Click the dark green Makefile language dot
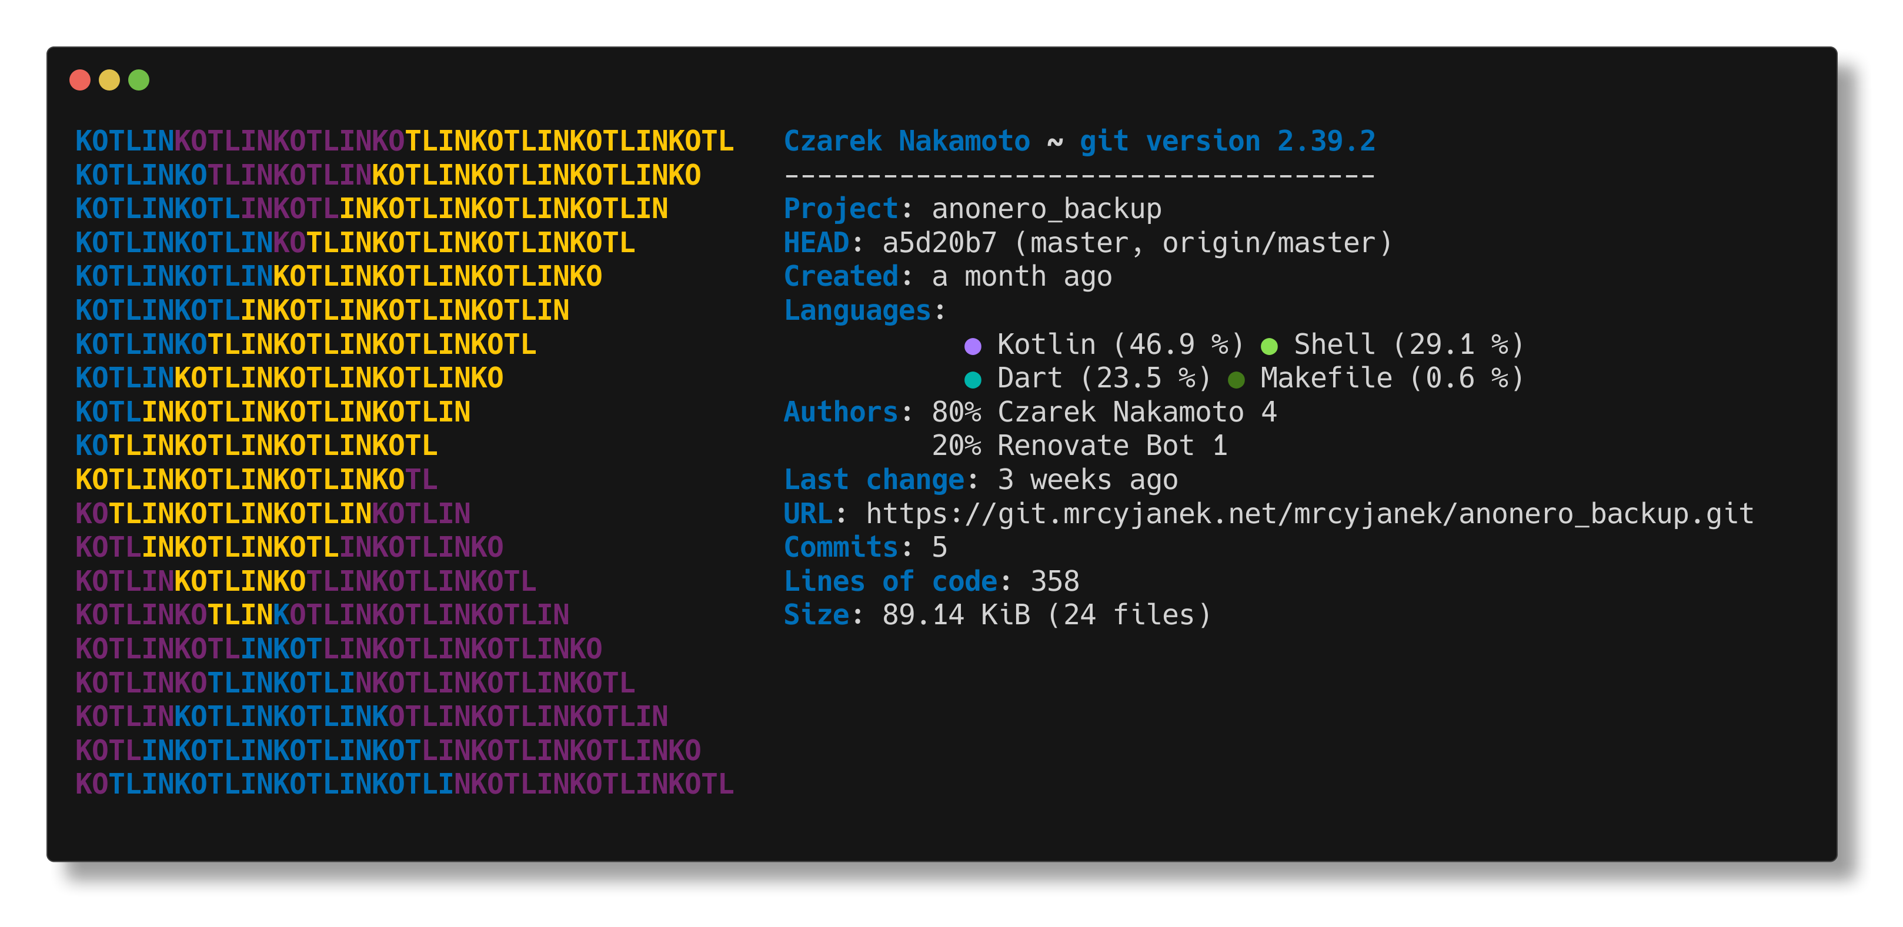 point(1236,380)
